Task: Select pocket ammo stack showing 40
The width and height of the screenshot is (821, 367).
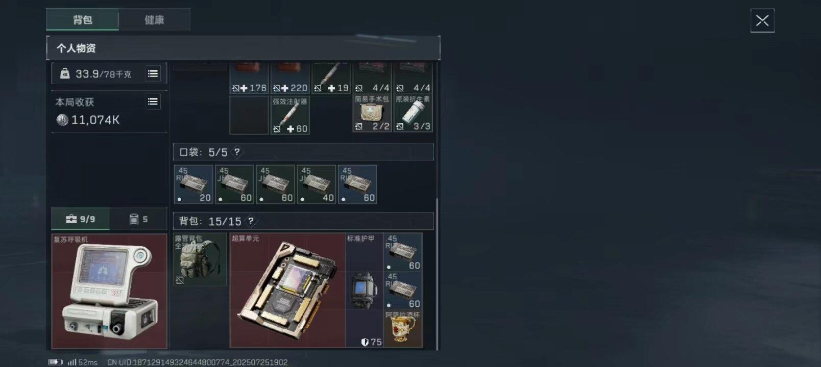Action: (317, 184)
